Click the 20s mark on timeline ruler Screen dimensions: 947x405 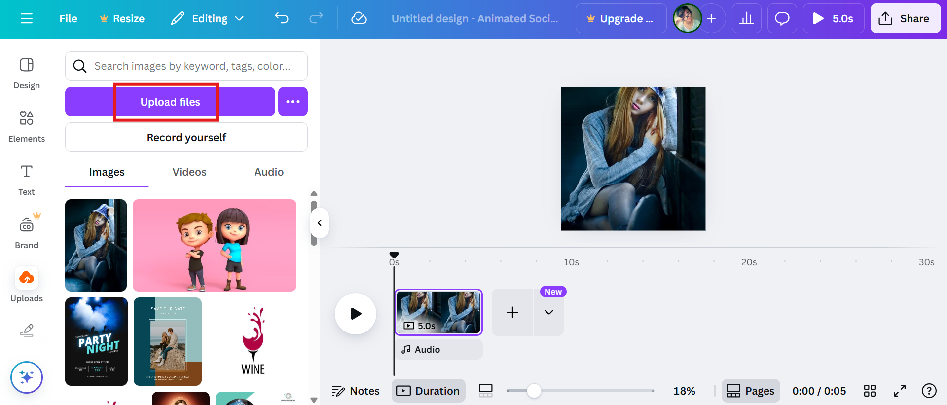click(749, 262)
